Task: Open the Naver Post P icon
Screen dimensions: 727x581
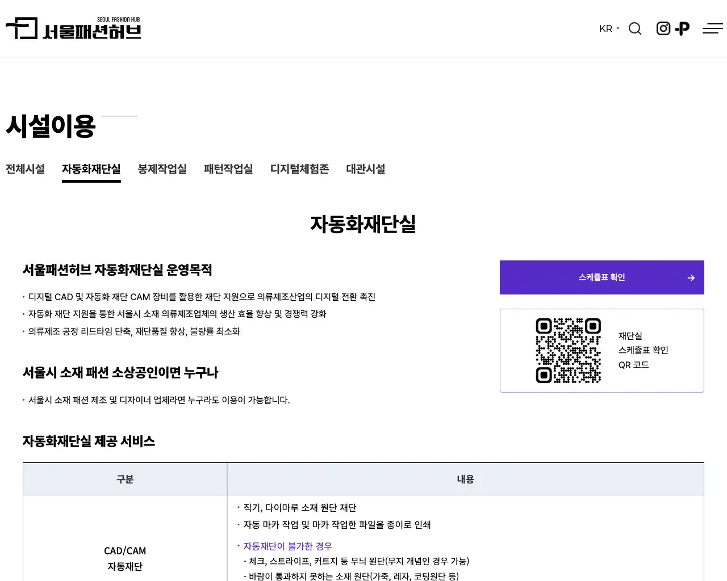Action: coord(682,28)
